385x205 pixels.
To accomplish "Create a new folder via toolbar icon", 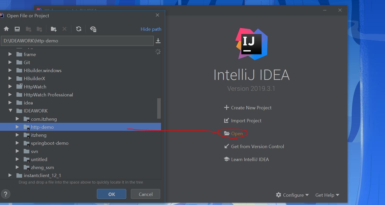I will [54, 29].
